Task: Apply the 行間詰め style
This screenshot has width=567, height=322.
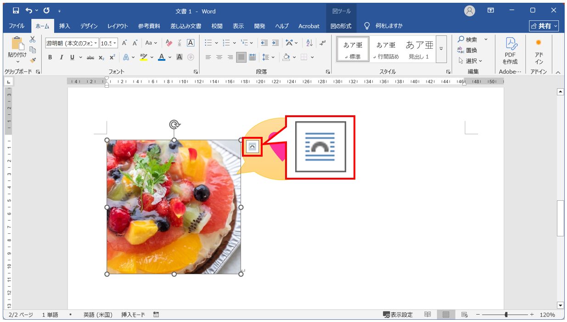Action: point(386,50)
